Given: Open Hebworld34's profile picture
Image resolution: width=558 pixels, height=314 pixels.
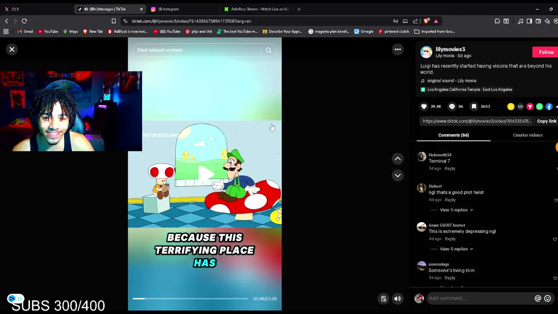Looking at the screenshot, I should [422, 157].
